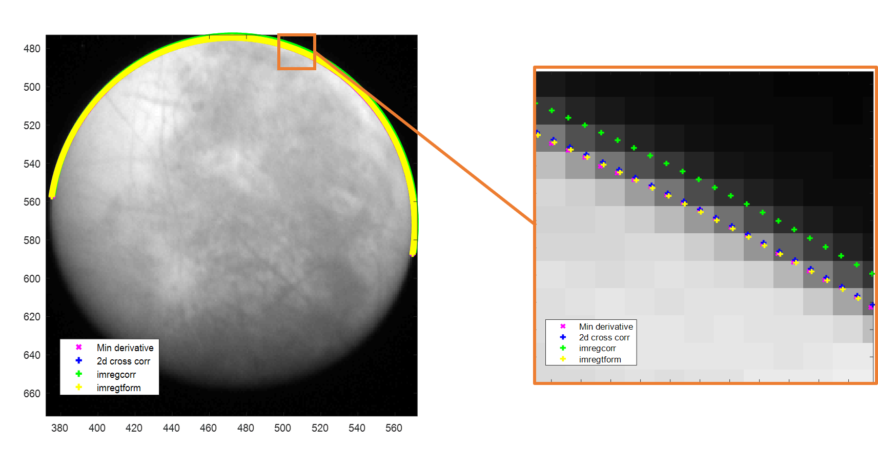
Task: Click y-axis tick label 520
Action: coord(32,126)
